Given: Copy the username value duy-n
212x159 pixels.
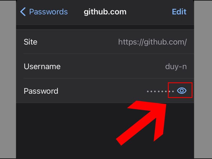Looking at the screenshot, I should 176,67.
